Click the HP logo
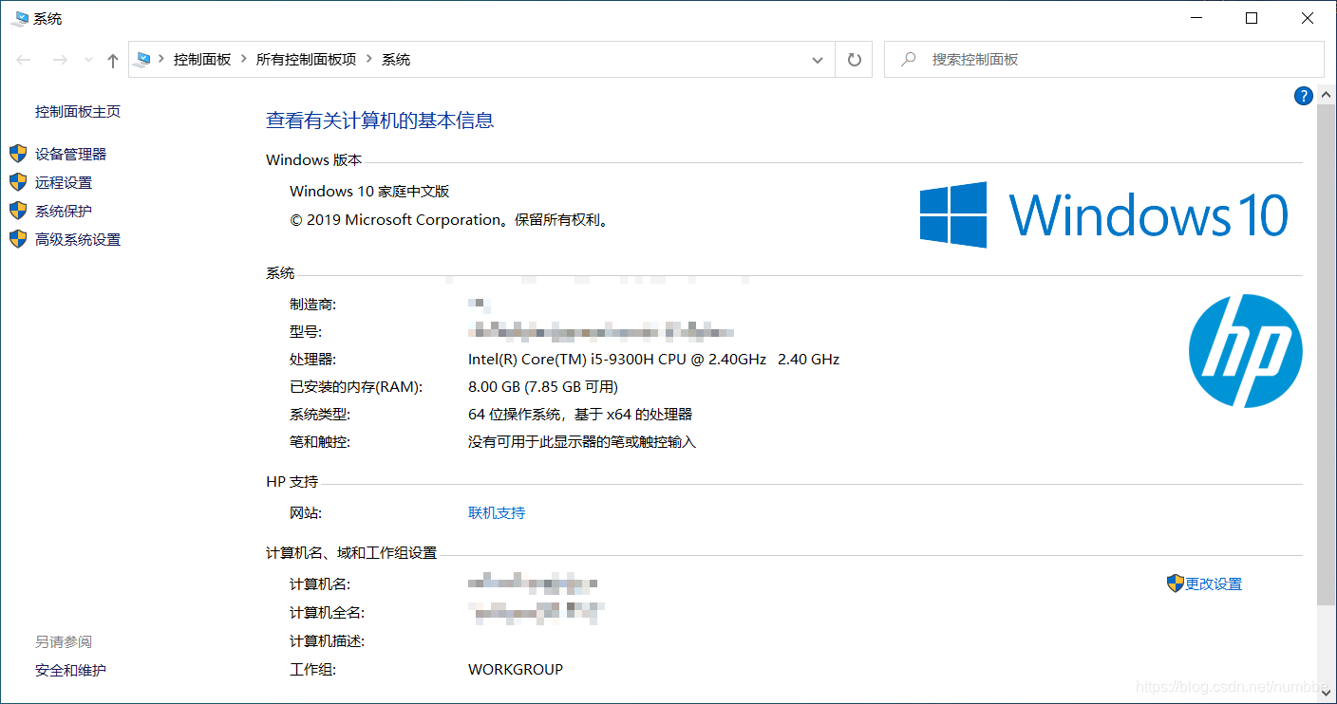The height and width of the screenshot is (704, 1337). click(1246, 351)
